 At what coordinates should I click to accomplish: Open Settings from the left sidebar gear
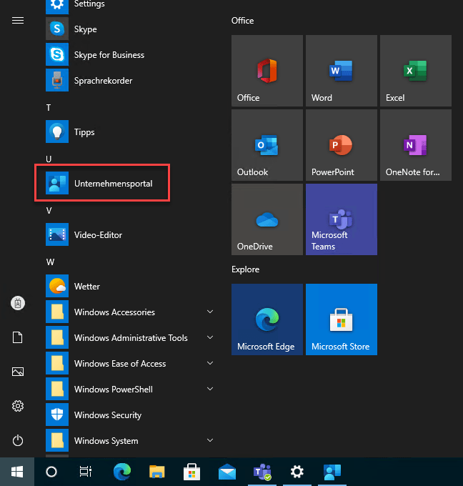pos(18,406)
